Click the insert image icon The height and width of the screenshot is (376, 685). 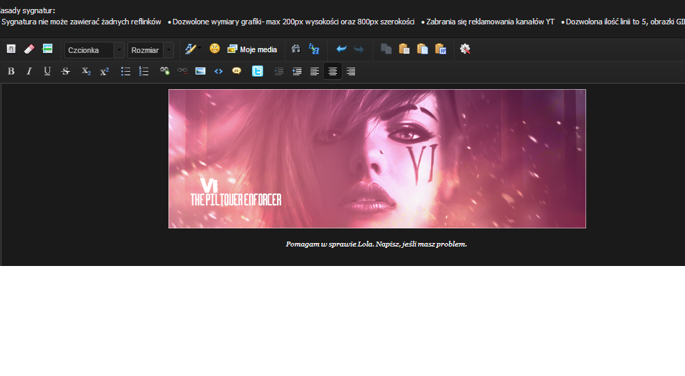(200, 71)
